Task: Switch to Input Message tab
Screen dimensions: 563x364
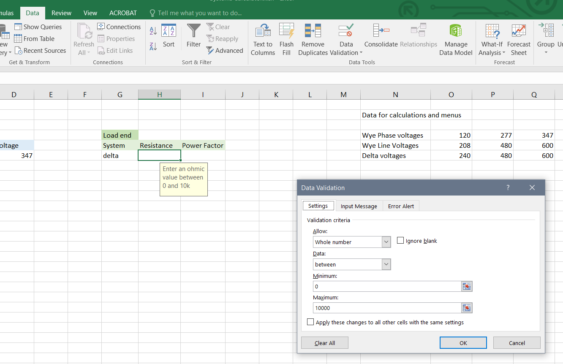Action: (x=359, y=206)
